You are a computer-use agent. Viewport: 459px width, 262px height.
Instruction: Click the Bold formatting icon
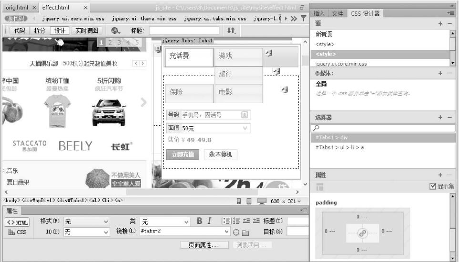click(200, 221)
